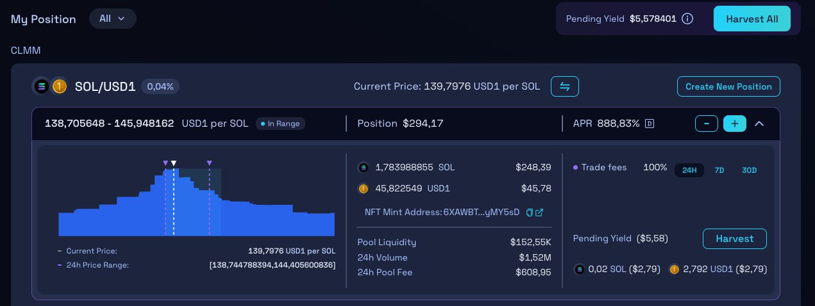815x306 pixels.
Task: Open NFT mint address in explorer
Action: click(539, 213)
